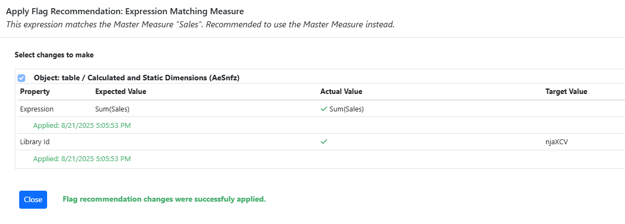Select the Property column header
Image resolution: width=625 pixels, height=224 pixels.
pyautogui.click(x=35, y=91)
